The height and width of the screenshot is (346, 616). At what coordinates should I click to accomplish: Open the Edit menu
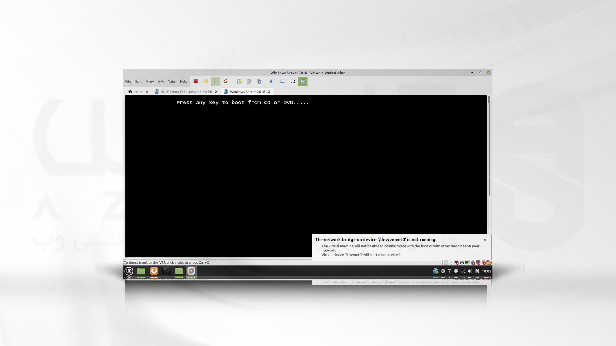click(138, 81)
